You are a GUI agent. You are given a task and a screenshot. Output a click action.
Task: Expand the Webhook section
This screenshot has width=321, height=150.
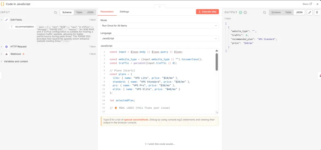click(2, 54)
